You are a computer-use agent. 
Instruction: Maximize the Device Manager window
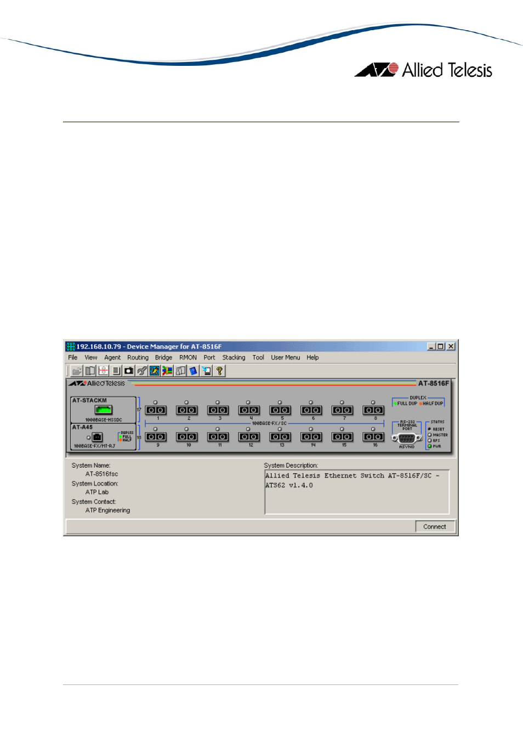(440, 346)
